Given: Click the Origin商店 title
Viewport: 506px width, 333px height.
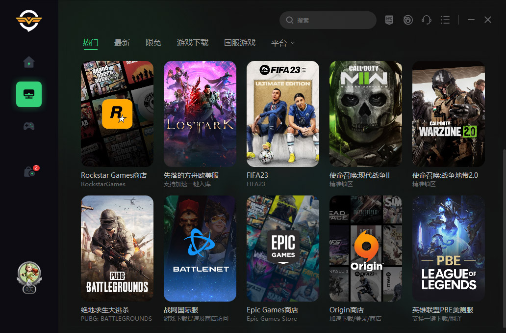Looking at the screenshot, I should click(347, 310).
